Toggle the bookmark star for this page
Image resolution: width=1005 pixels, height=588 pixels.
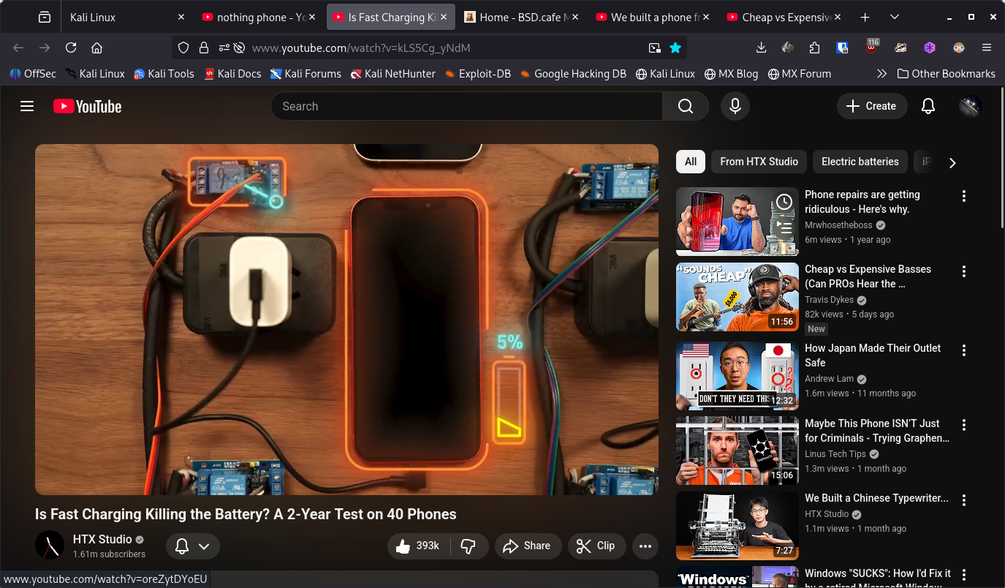pyautogui.click(x=675, y=48)
